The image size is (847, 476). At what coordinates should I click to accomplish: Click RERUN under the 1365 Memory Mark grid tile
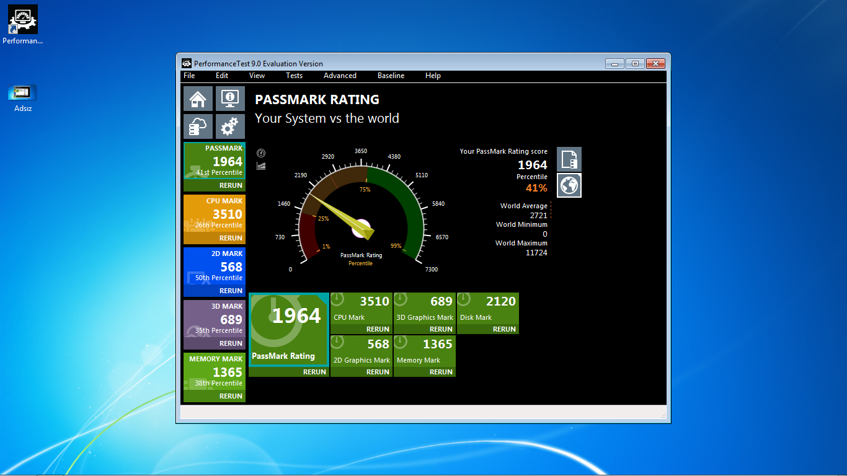pyautogui.click(x=441, y=372)
